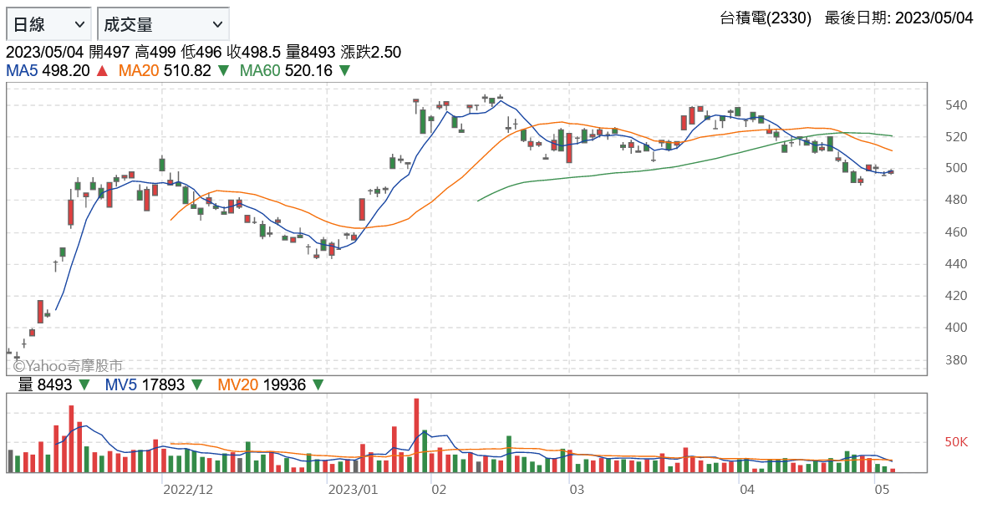Click the 520 price axis label

[x=956, y=137]
